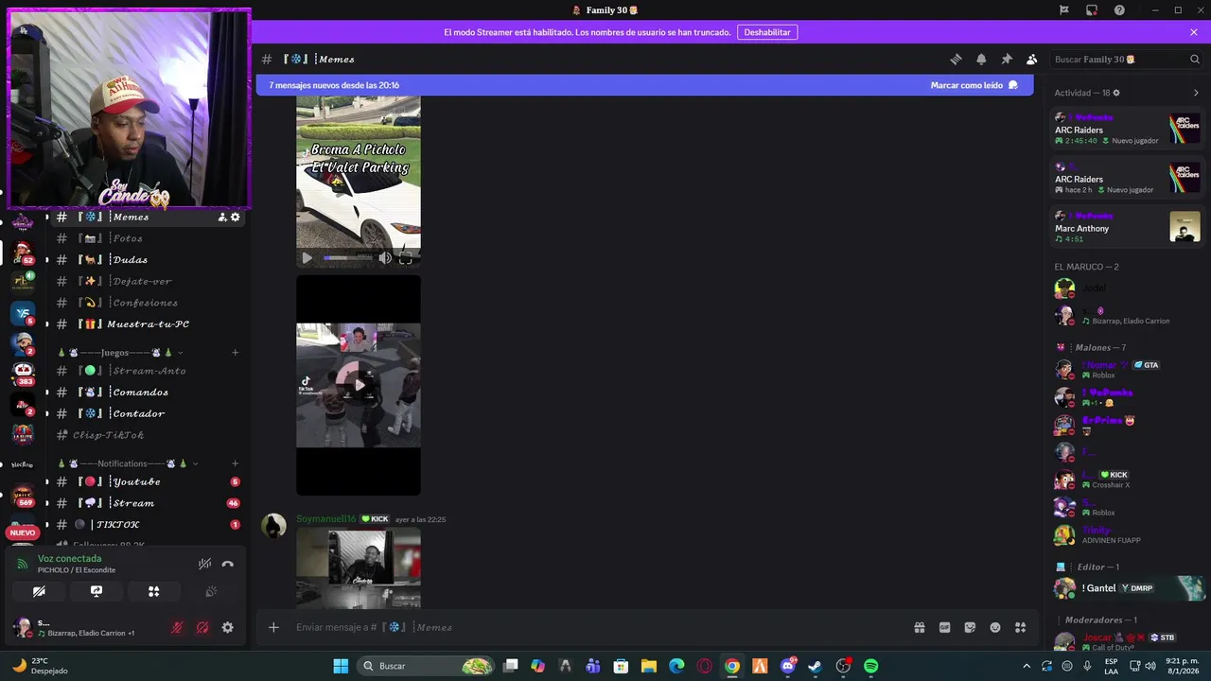Click the Deshabilitar streamer mode button
Image resolution: width=1211 pixels, height=681 pixels.
[x=767, y=32]
